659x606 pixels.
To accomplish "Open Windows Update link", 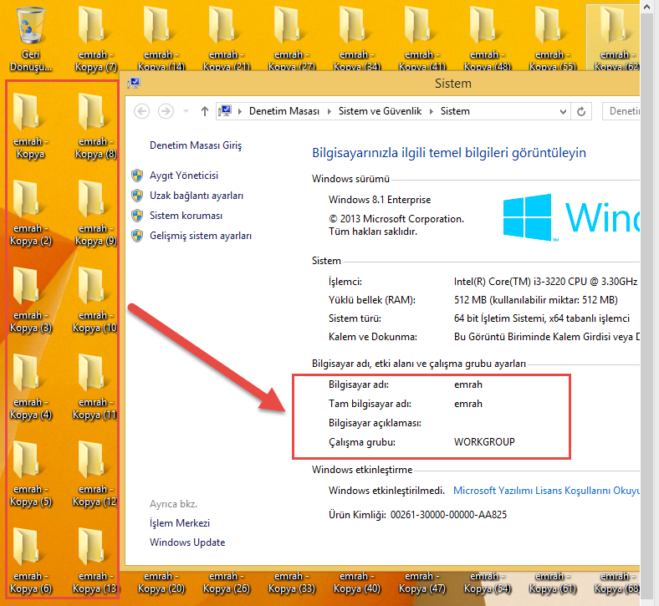I will coord(187,542).
